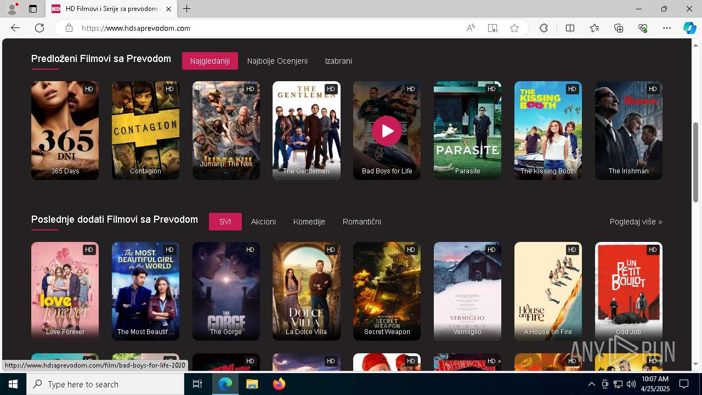Launch Firefox from taskbar
Image resolution: width=702 pixels, height=395 pixels.
279,384
